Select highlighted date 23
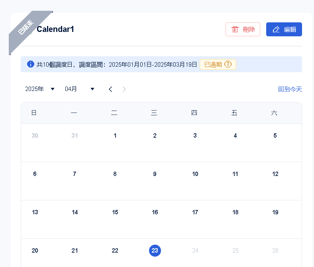The image size is (314, 267). (x=155, y=251)
